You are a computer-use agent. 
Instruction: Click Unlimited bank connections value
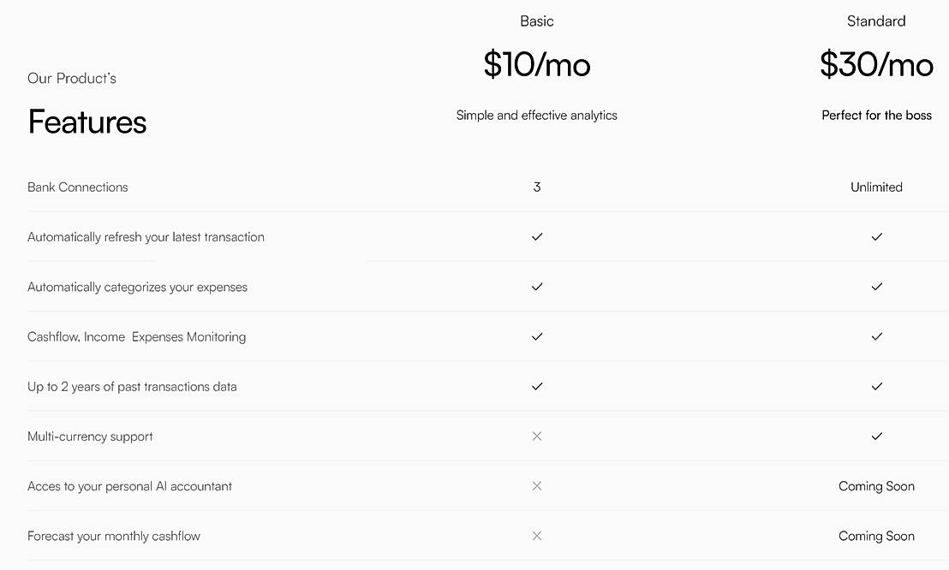click(x=876, y=187)
